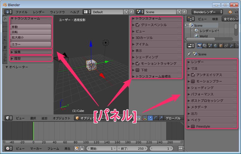
Task: Uncheck the モーショントラッキング checkbox
Action: (137, 64)
